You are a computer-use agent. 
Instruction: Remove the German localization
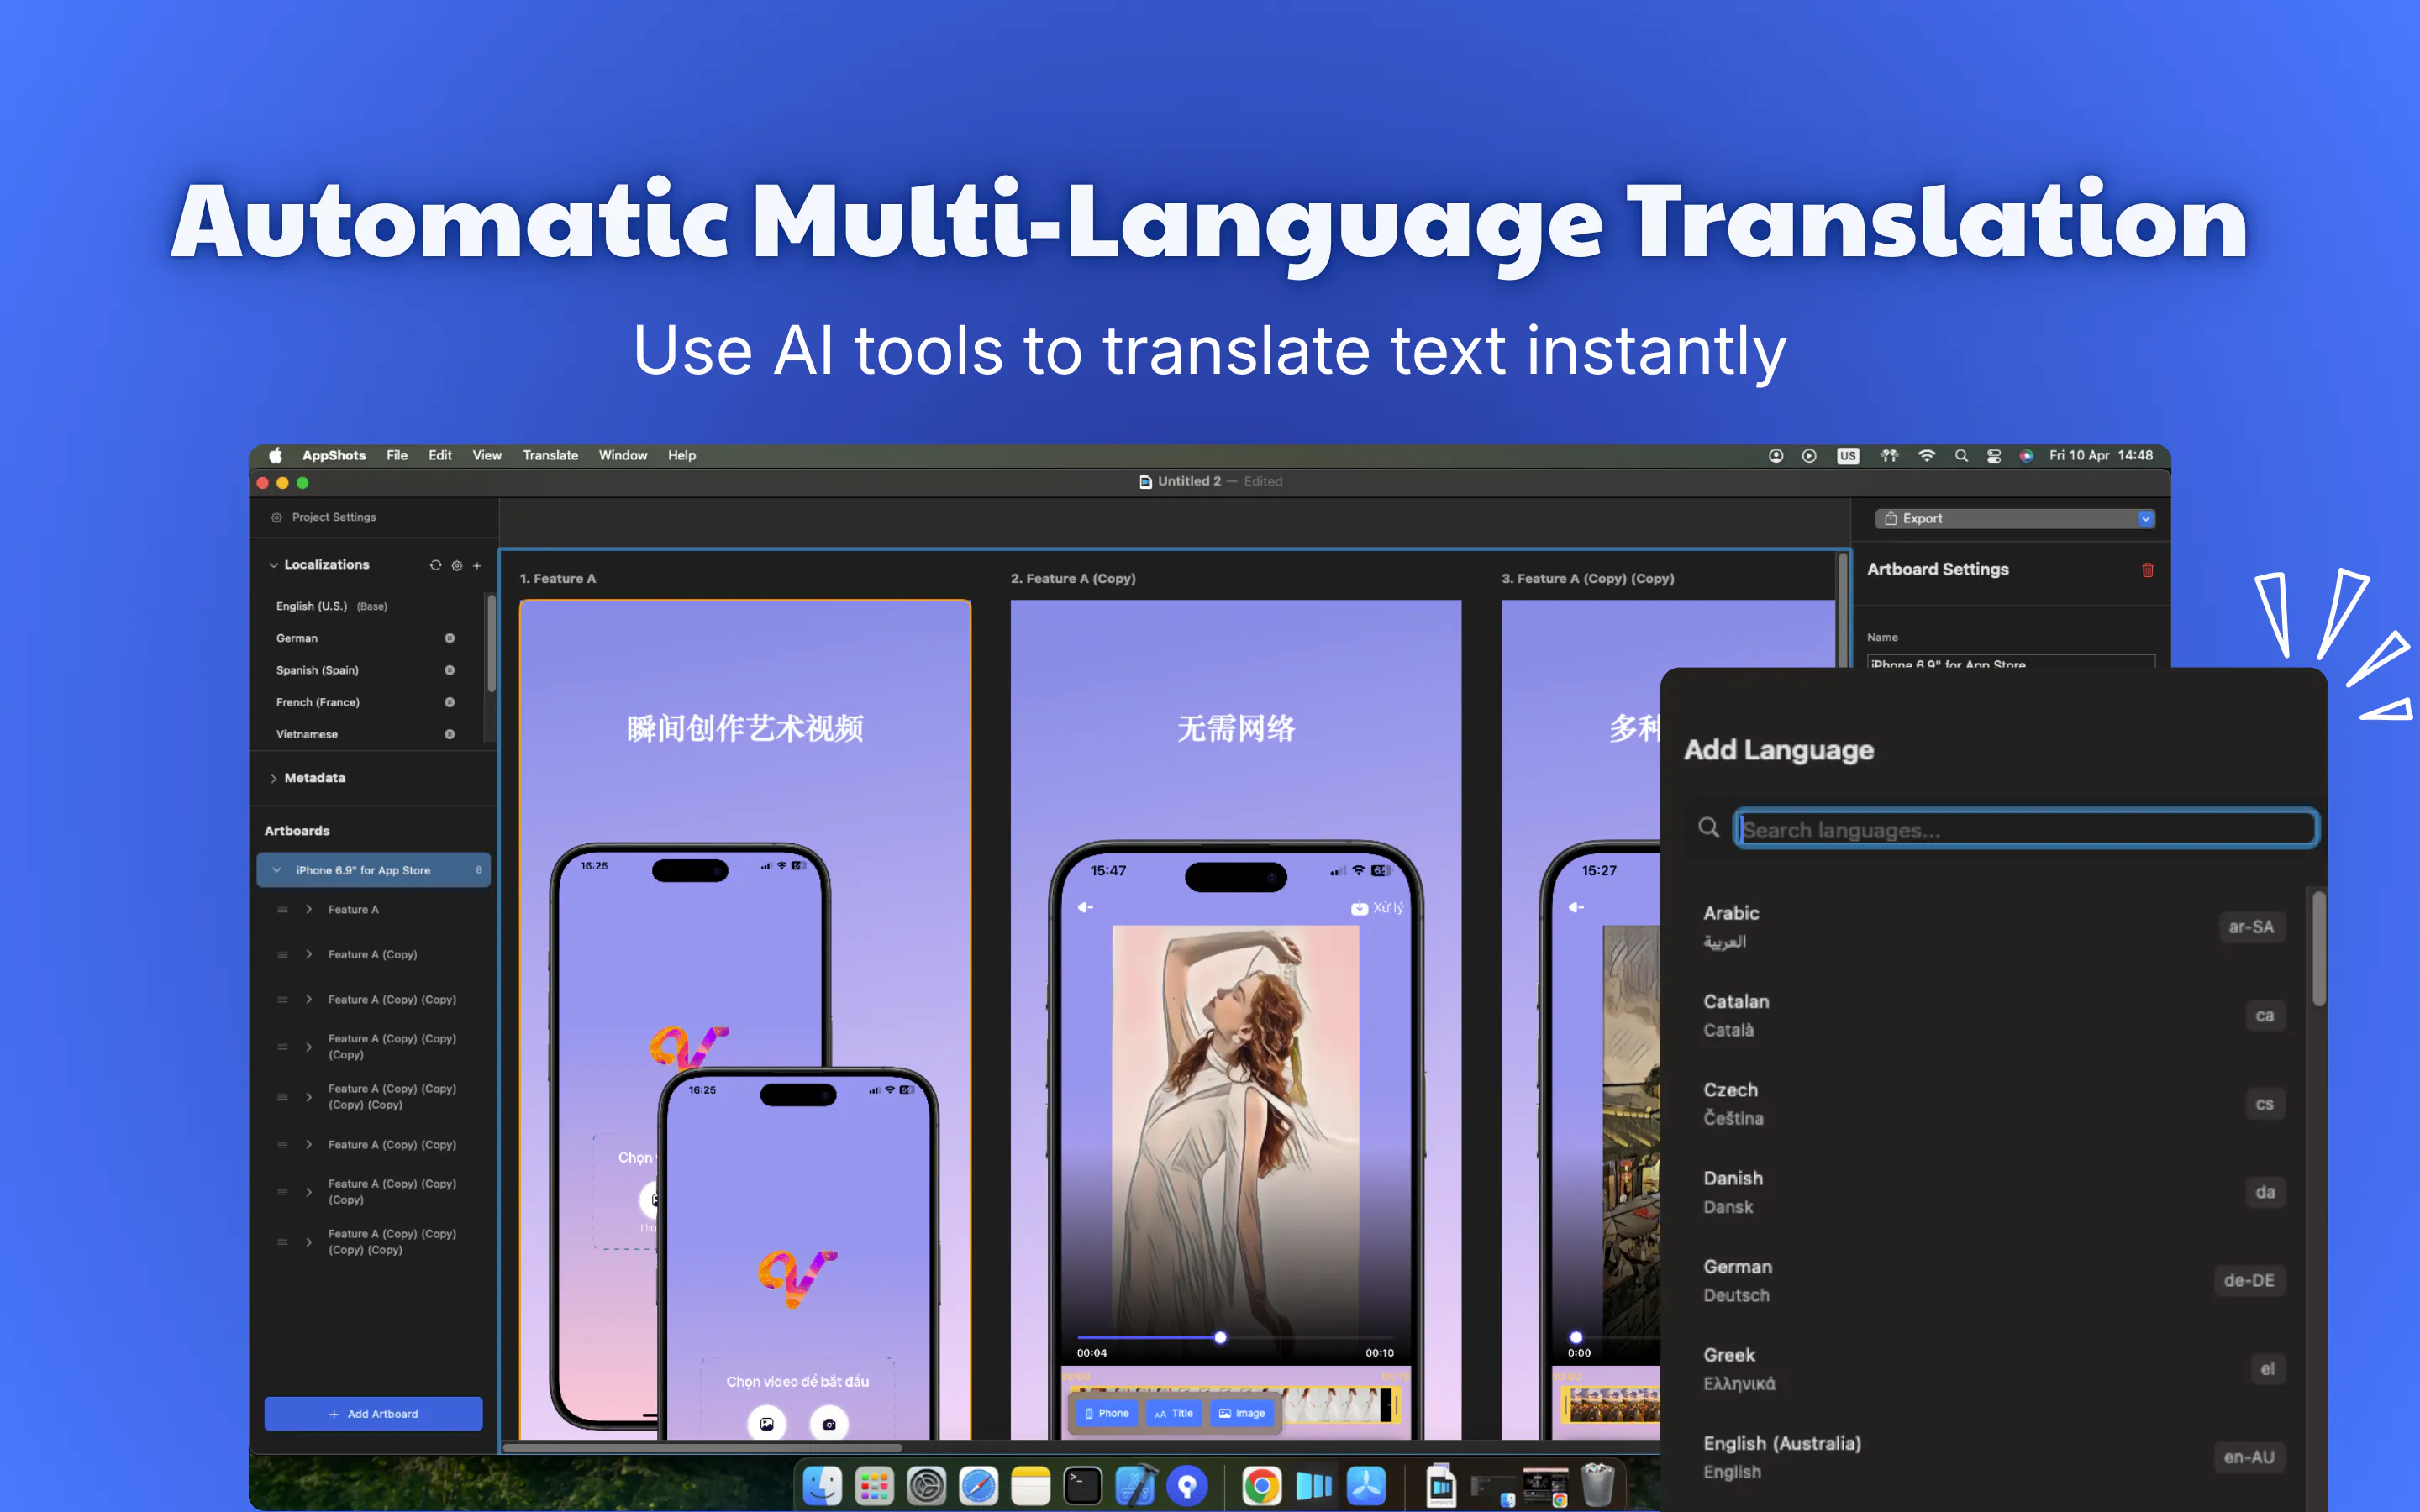pos(450,638)
